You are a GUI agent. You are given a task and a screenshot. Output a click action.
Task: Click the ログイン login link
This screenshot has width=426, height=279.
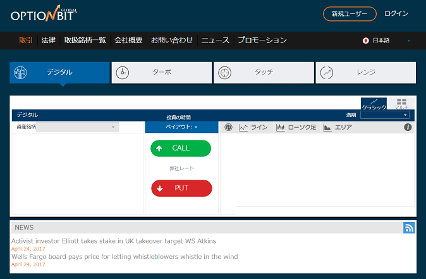click(396, 13)
